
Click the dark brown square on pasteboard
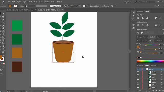tap(17, 67)
